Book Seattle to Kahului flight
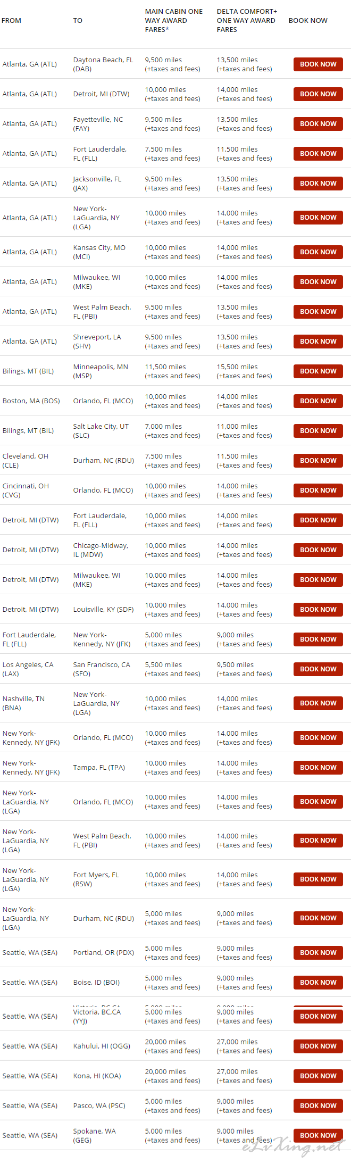Image resolution: width=351 pixels, height=1164 pixels. [x=318, y=1046]
